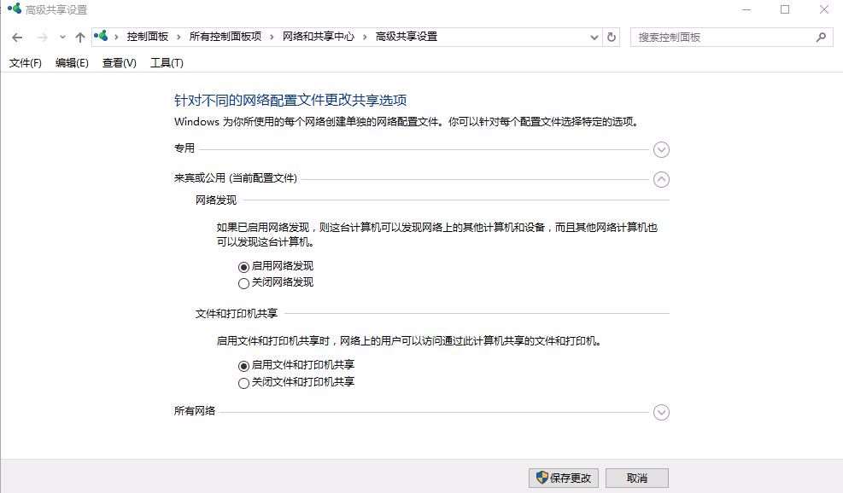Expand the 所有网络 section

661,413
